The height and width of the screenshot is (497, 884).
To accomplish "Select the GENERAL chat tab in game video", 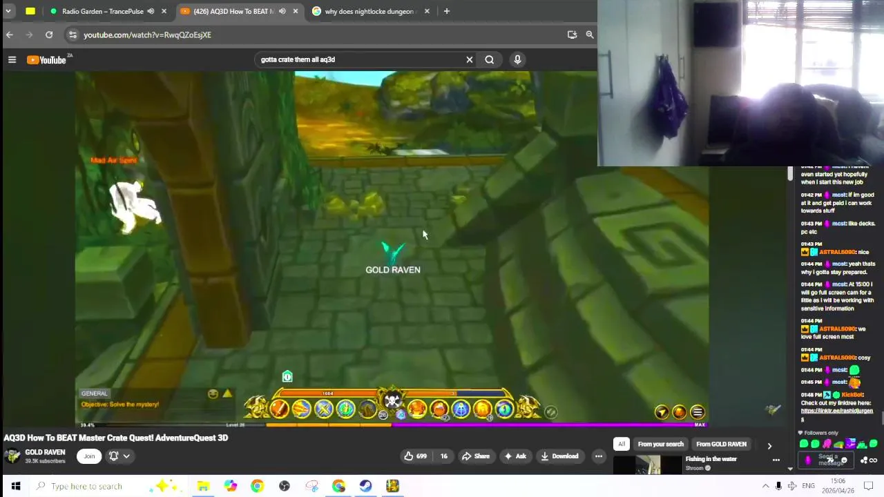I will [94, 393].
